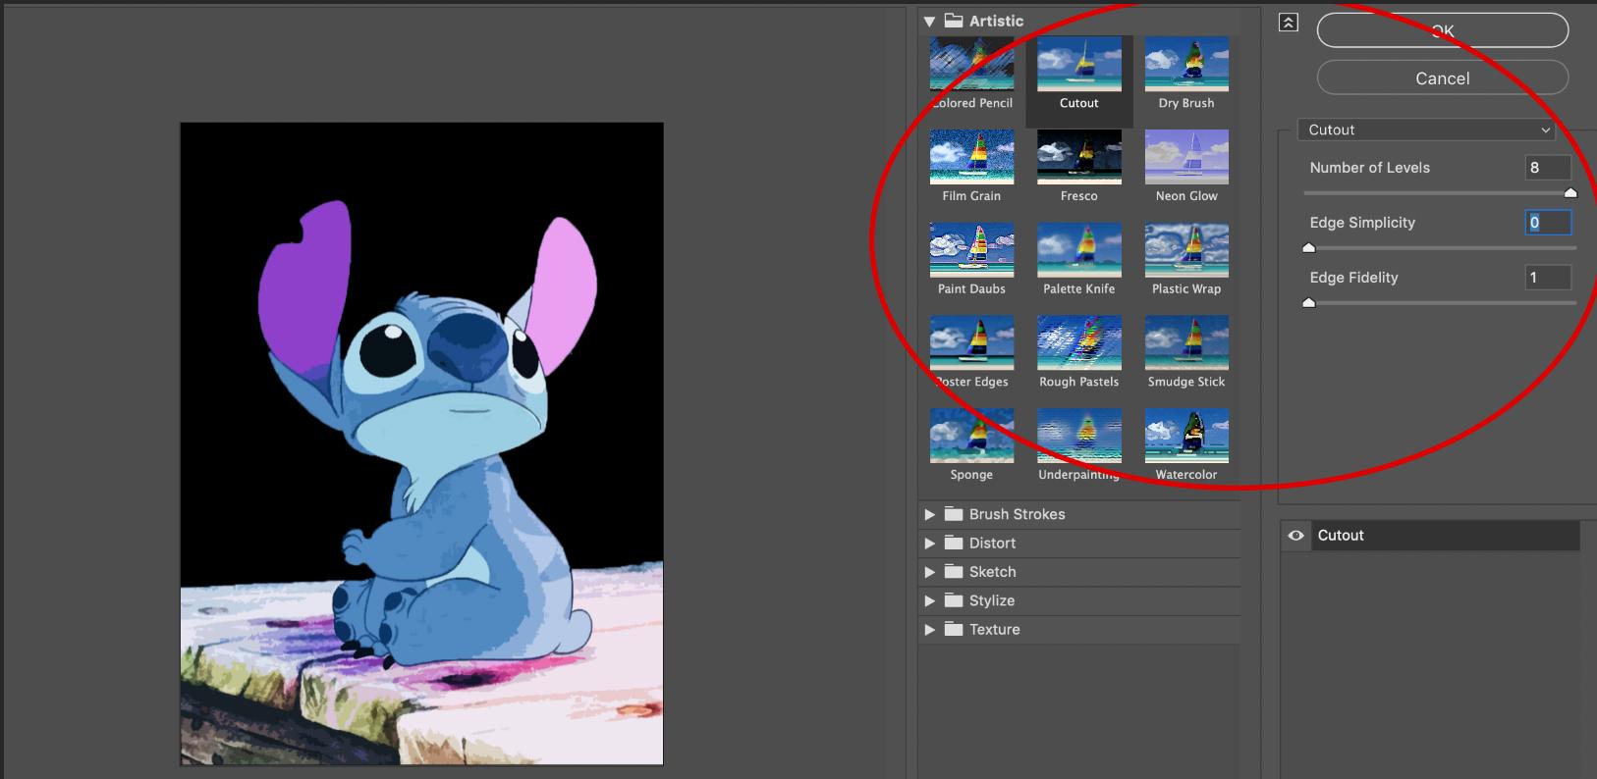Apply the Plastic Wrap filter thumbnail

click(x=1186, y=250)
